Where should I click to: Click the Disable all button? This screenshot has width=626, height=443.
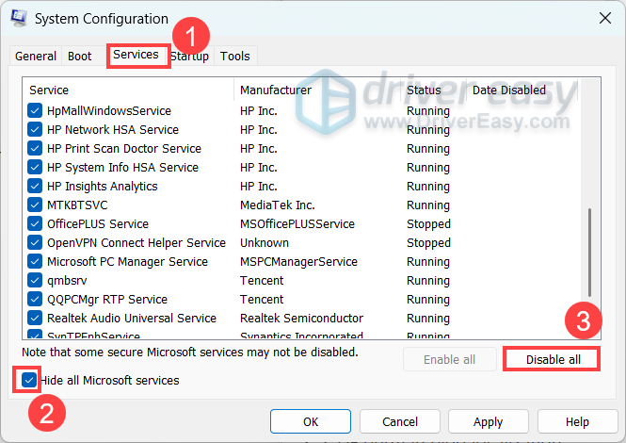coord(553,359)
